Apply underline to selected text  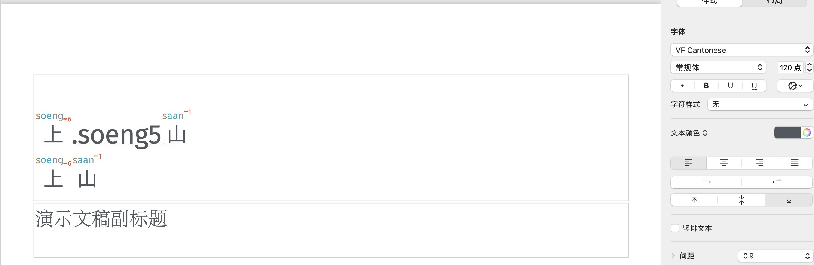coord(730,86)
